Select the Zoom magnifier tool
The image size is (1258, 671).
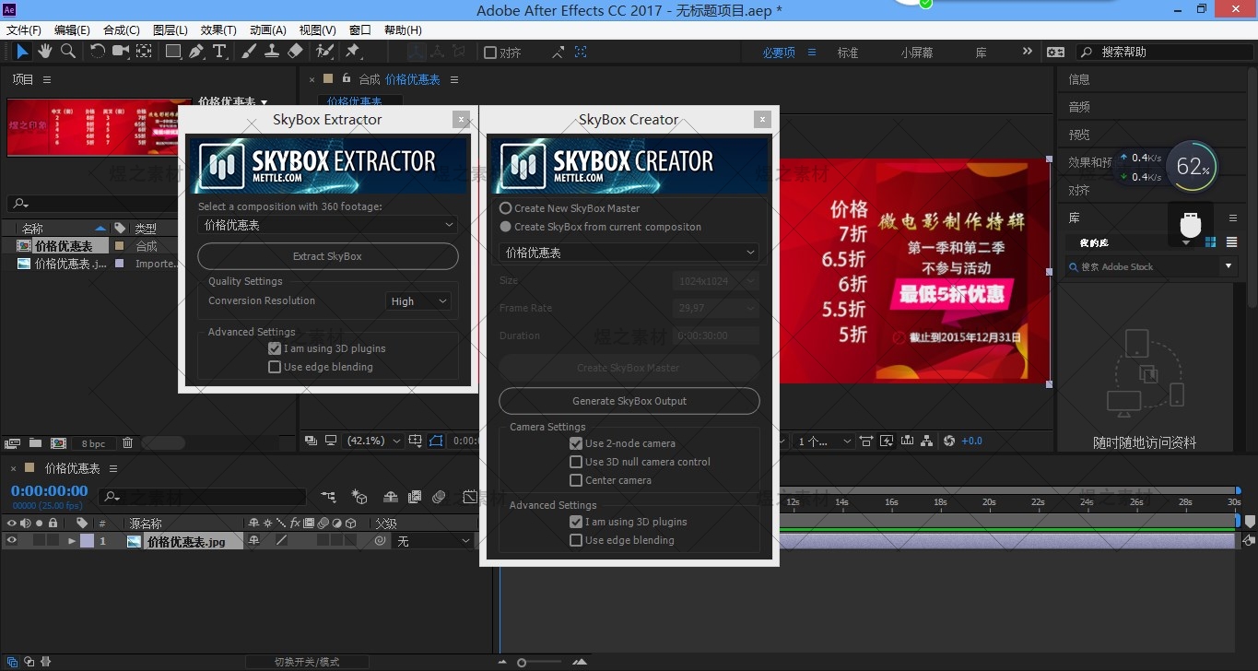point(67,52)
